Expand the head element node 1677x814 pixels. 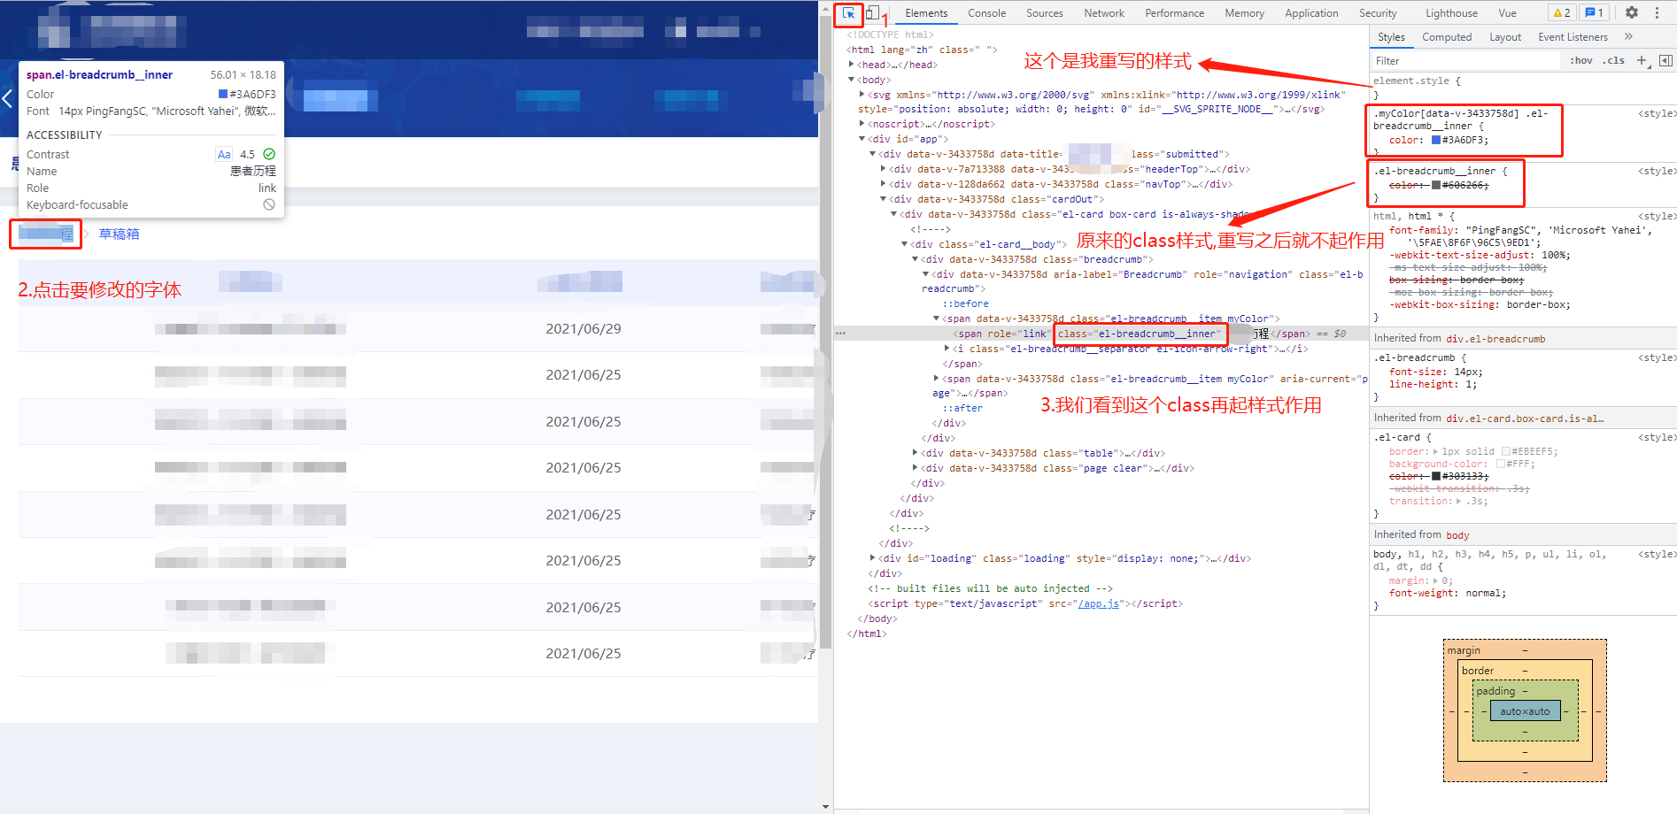(x=852, y=64)
